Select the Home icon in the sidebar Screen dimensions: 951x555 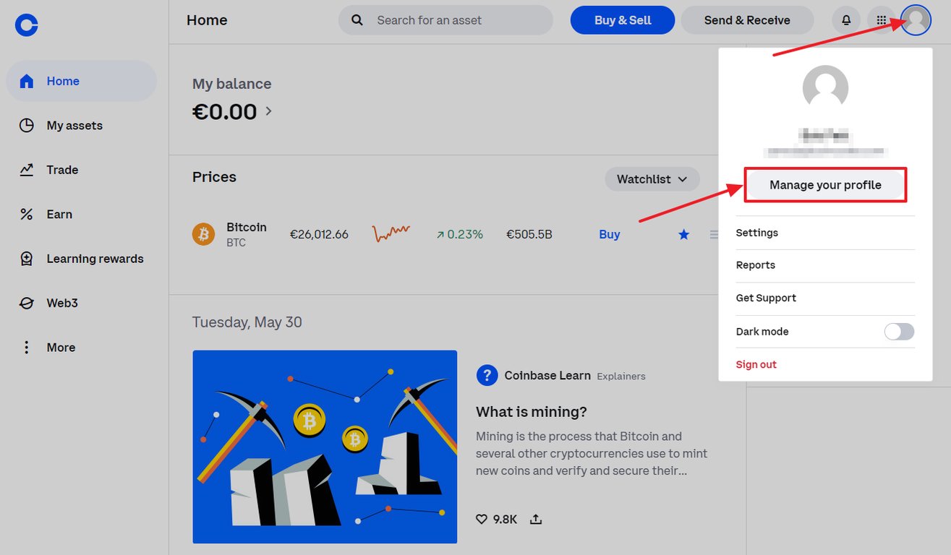click(26, 81)
